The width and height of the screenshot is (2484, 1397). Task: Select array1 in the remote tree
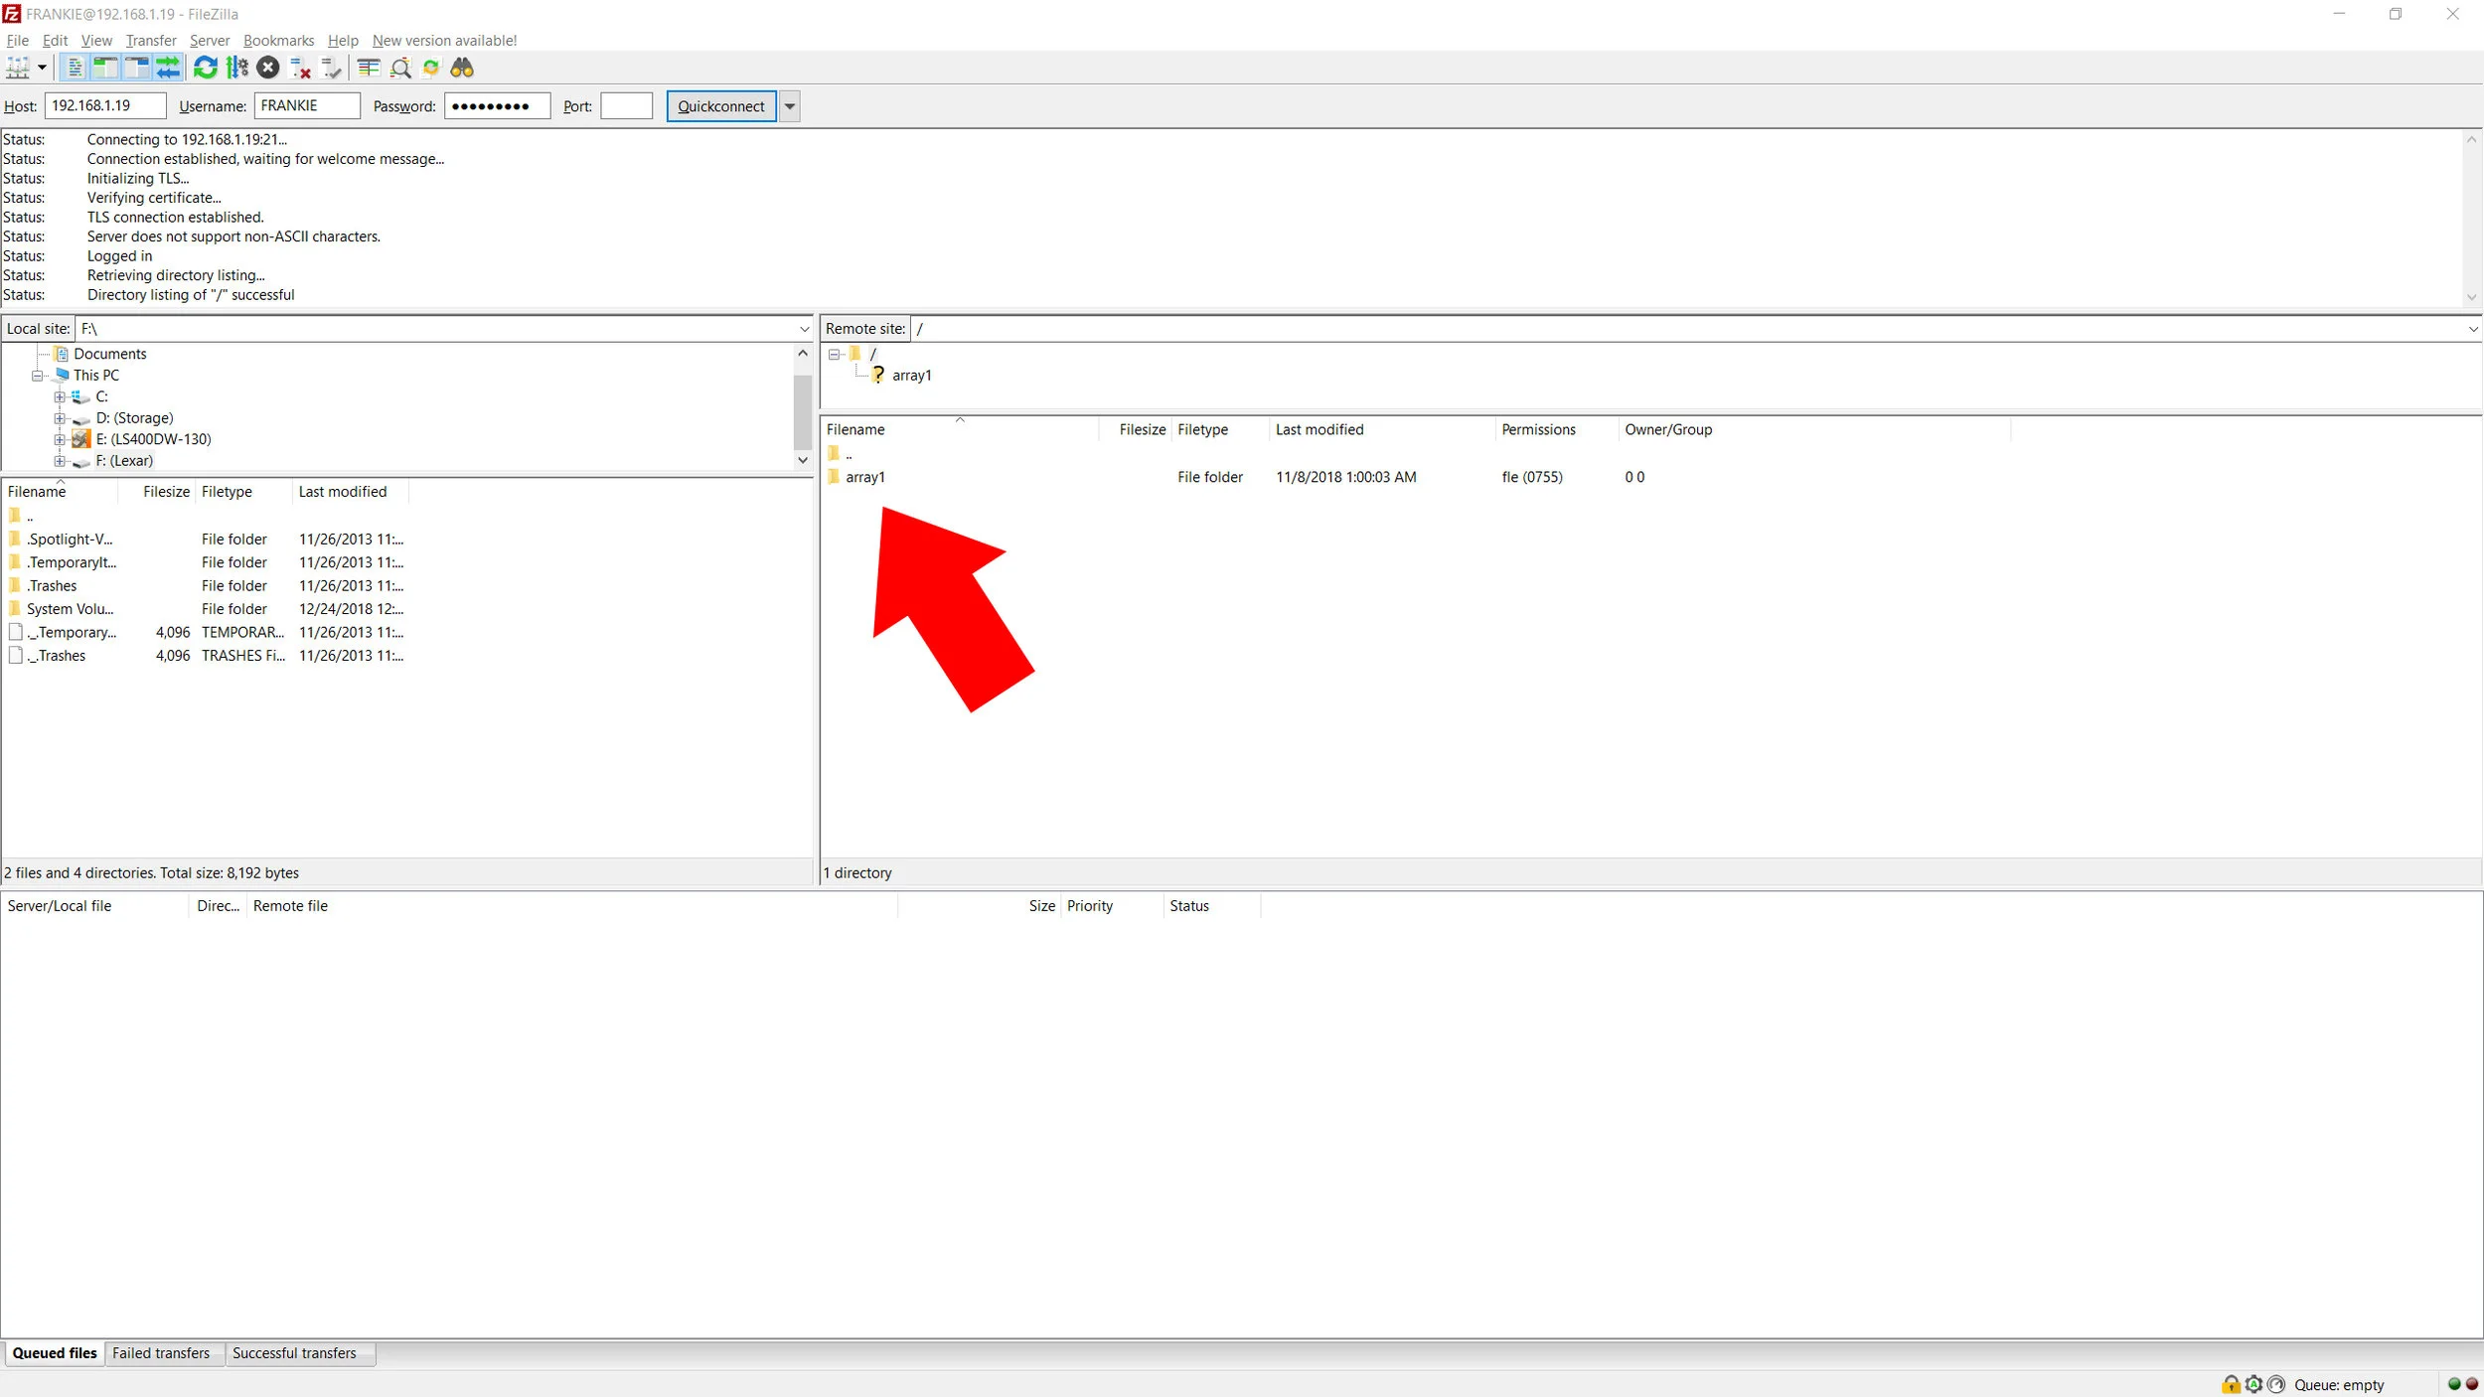point(911,376)
